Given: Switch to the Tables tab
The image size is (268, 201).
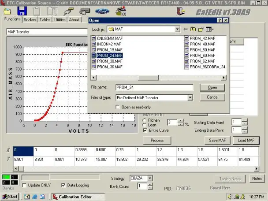Looking at the screenshot, I should 45,20.
